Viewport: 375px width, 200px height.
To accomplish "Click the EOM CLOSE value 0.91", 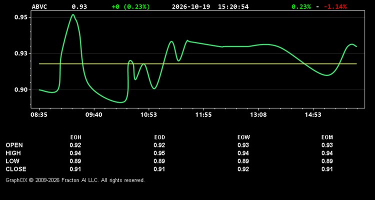I will (327, 169).
